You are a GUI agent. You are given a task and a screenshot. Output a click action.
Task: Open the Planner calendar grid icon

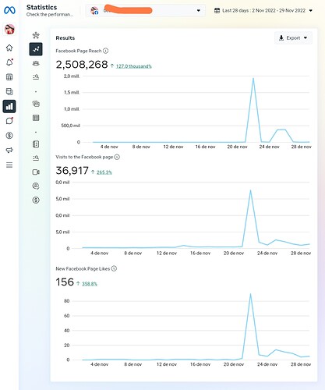pos(9,77)
